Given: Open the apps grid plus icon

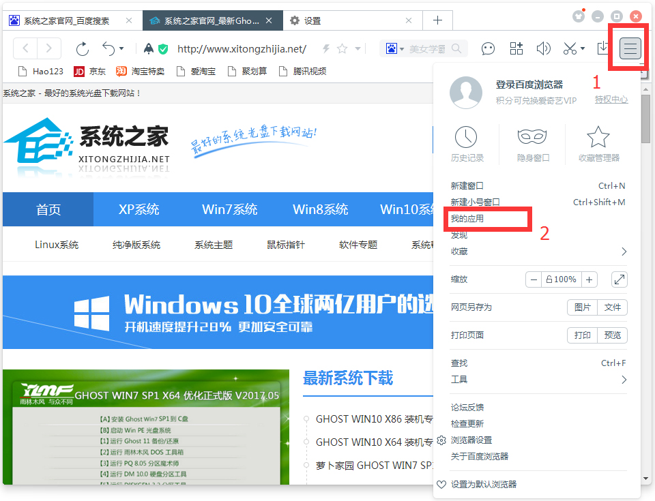Looking at the screenshot, I should point(516,48).
